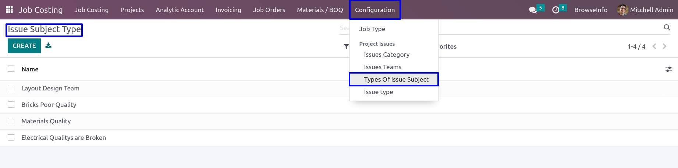
Task: Open the Invoicing menu
Action: pos(228,10)
